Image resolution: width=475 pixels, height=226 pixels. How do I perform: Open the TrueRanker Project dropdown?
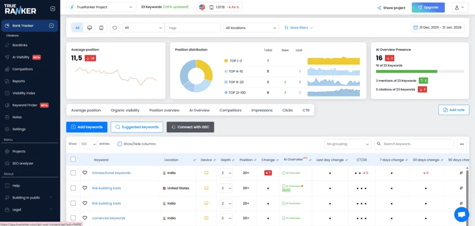pos(101,7)
